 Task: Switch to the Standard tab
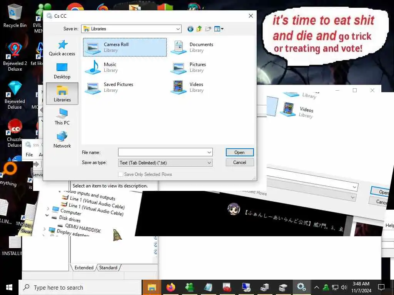coord(108,267)
